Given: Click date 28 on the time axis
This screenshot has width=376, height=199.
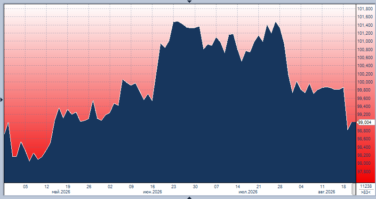Looking at the screenshot, I should [280, 187].
